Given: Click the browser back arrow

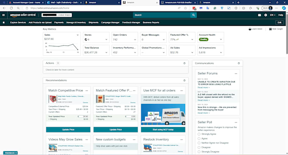Looking at the screenshot, I should pyautogui.click(x=4, y=8).
